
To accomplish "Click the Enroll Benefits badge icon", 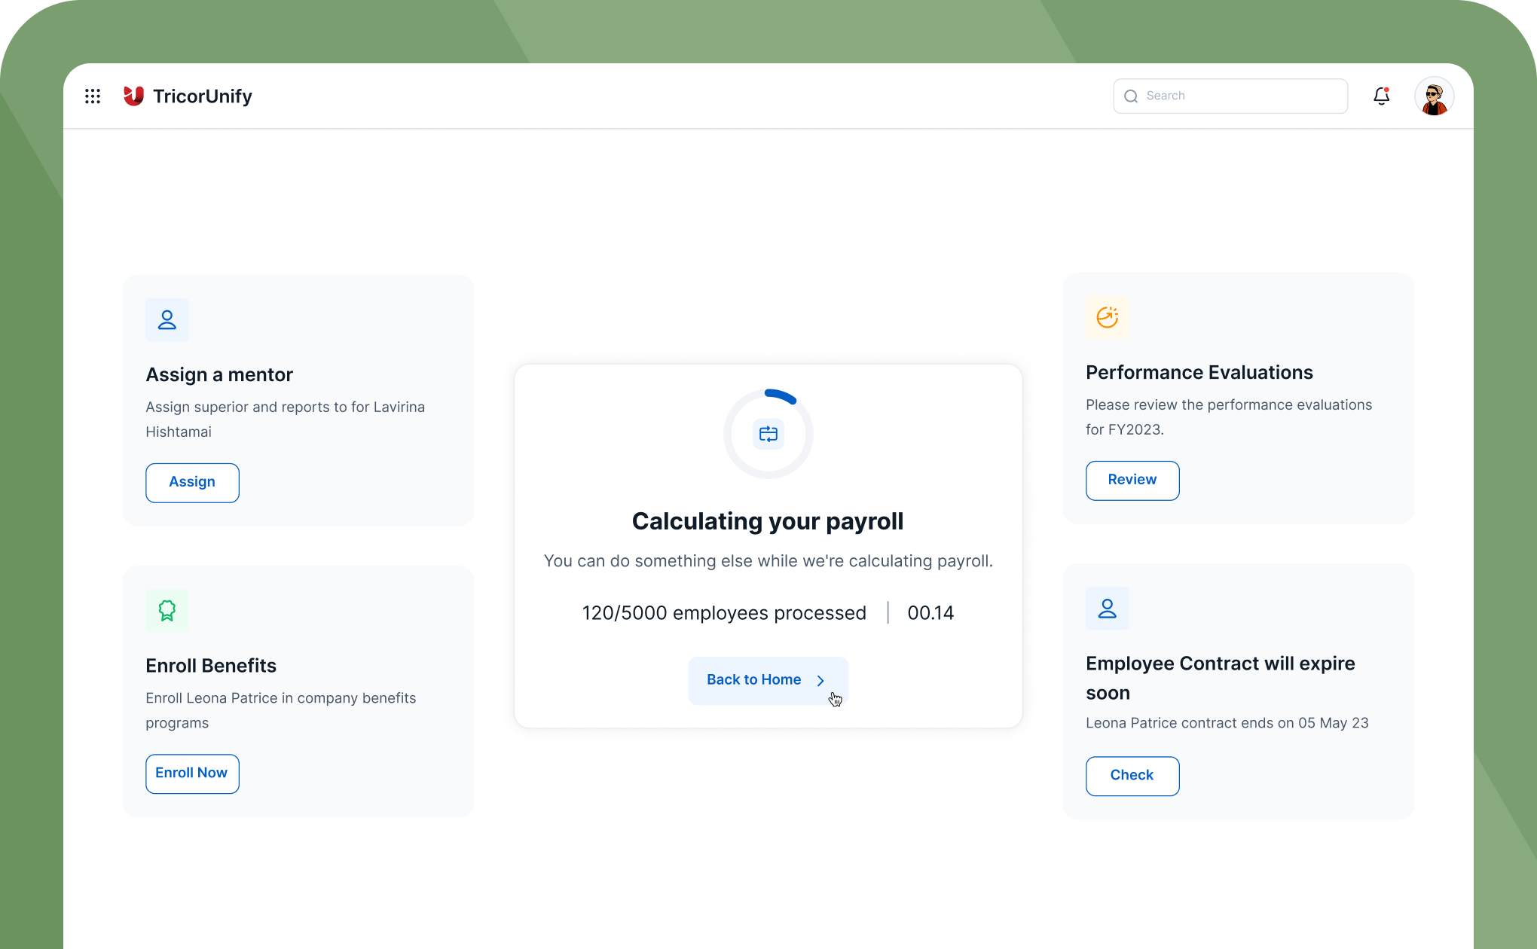I will (x=167, y=611).
